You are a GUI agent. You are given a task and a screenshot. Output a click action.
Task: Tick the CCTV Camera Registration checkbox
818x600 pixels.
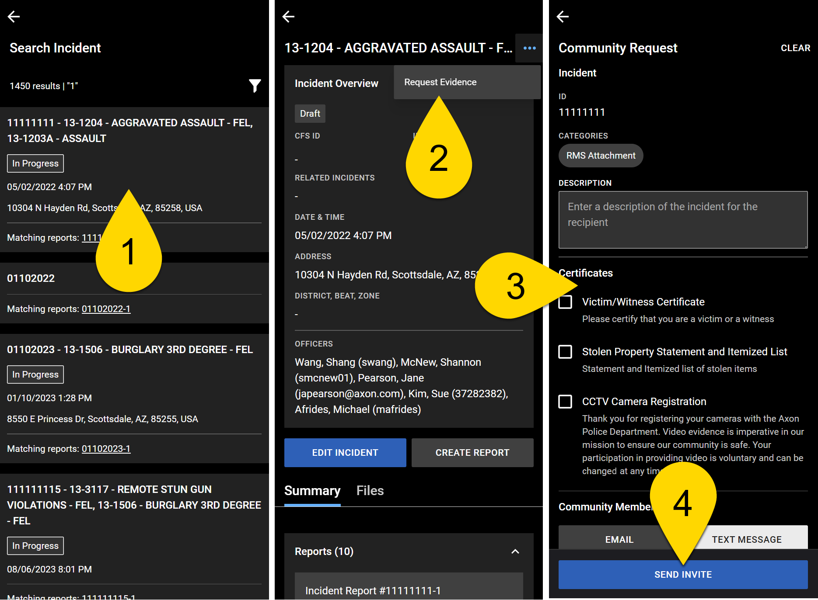tap(565, 402)
